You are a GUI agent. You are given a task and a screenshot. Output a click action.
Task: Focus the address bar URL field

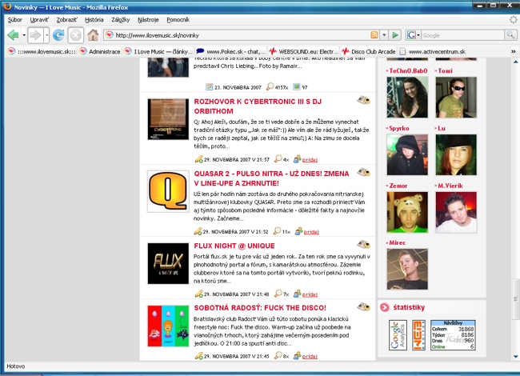point(242,35)
